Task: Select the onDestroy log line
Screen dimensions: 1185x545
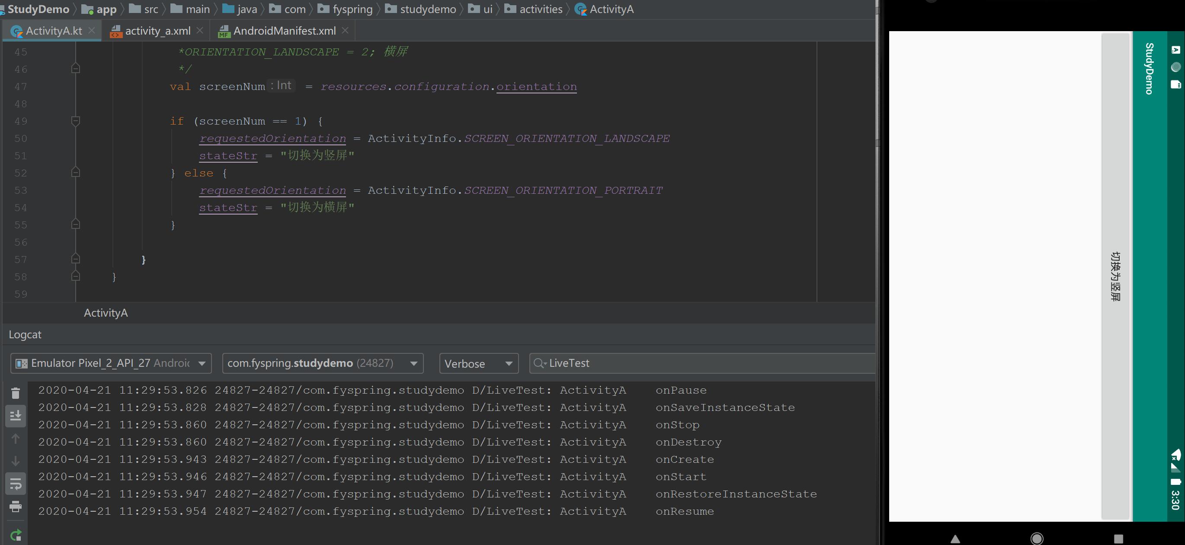Action: [x=380, y=442]
